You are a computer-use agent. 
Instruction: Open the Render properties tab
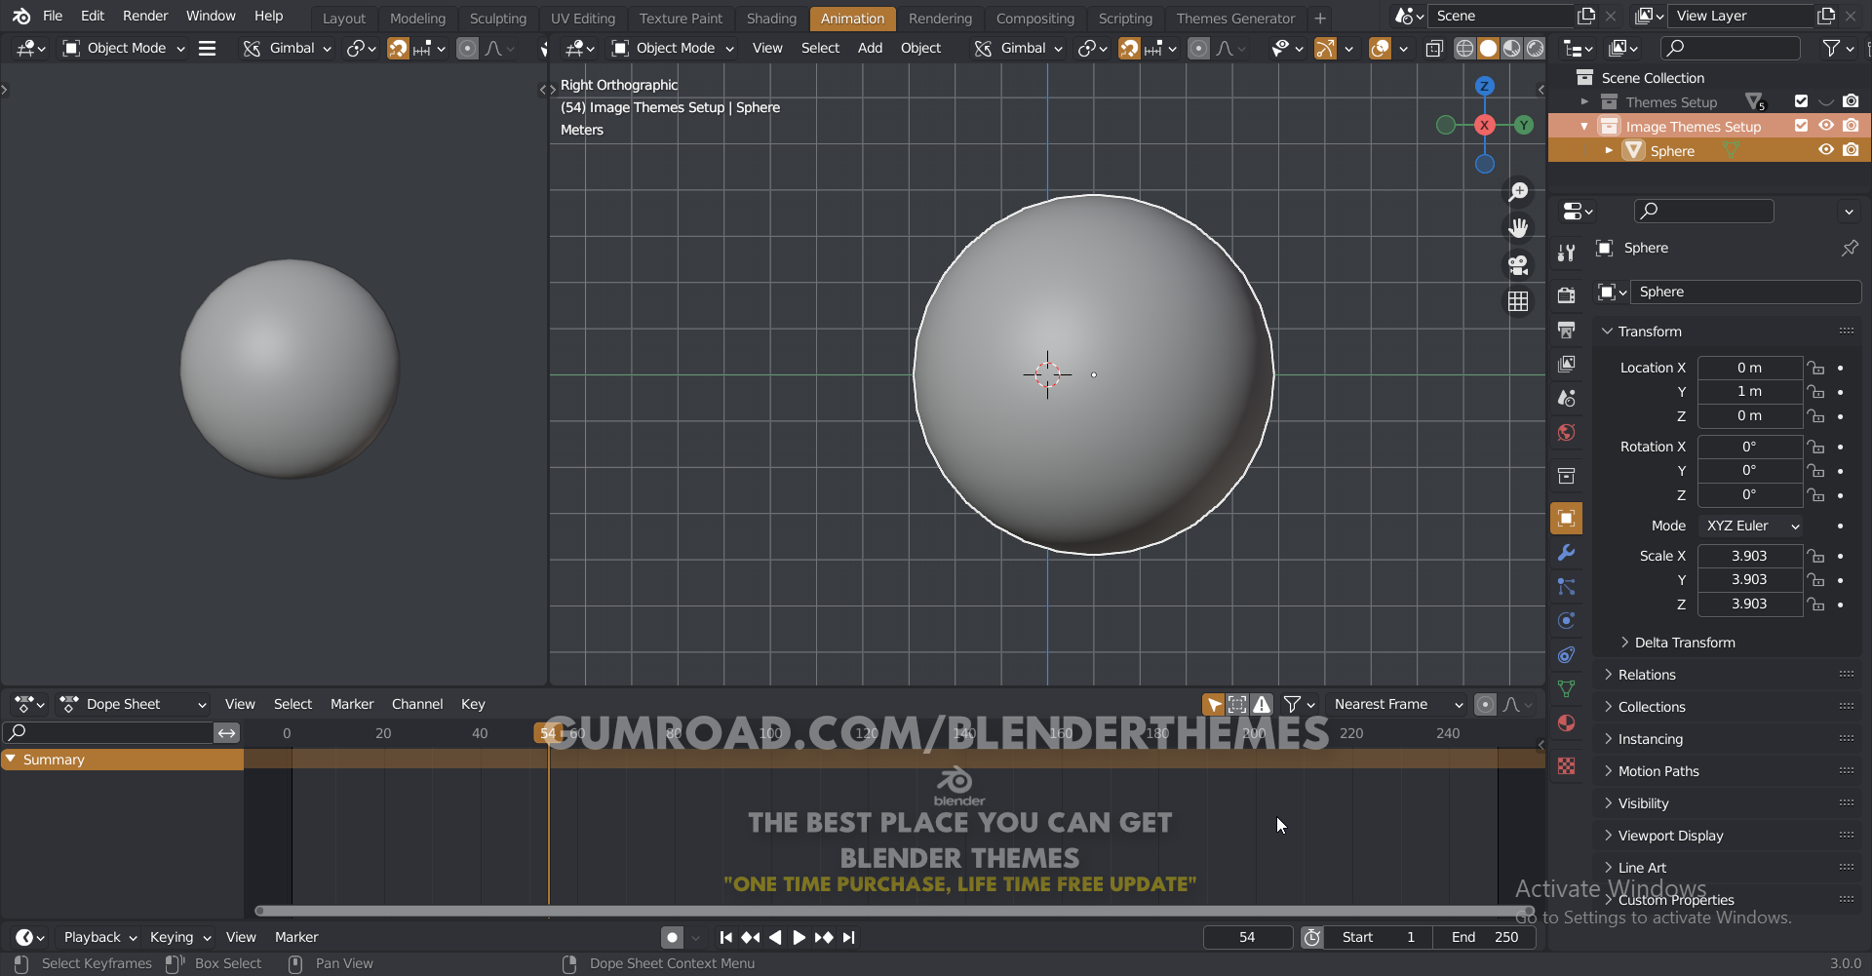(1567, 294)
